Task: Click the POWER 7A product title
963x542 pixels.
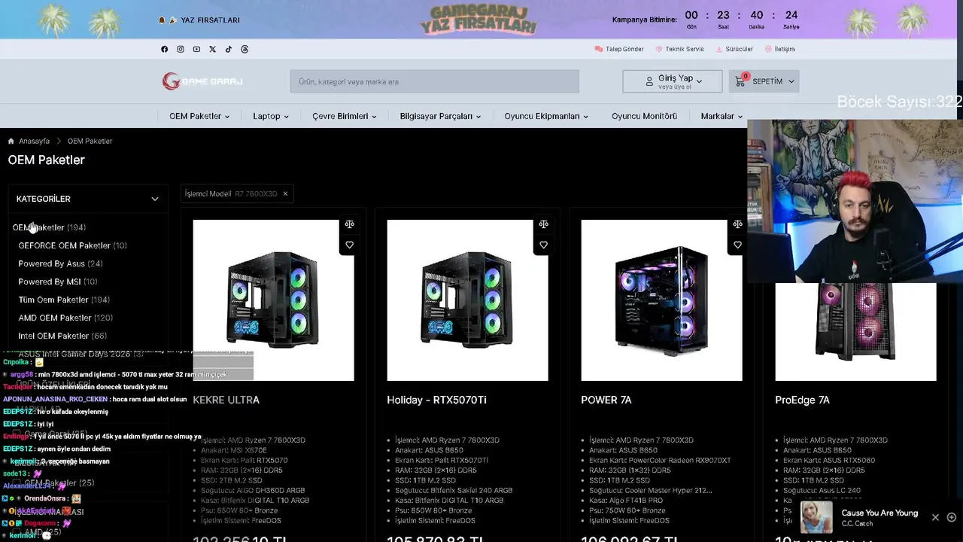Action: 606,400
